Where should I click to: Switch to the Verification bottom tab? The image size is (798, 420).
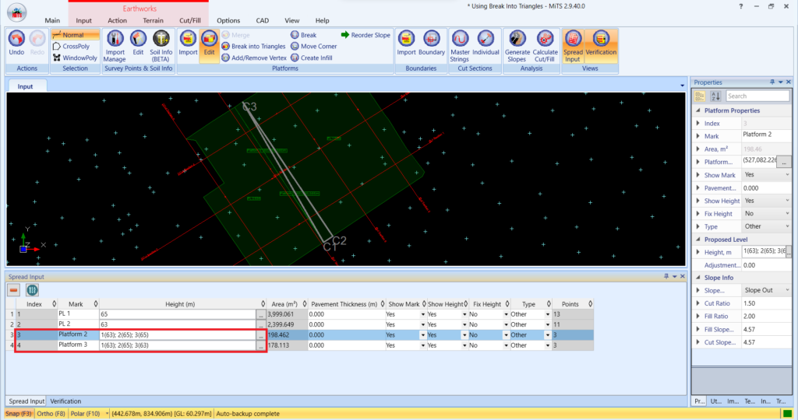point(65,401)
